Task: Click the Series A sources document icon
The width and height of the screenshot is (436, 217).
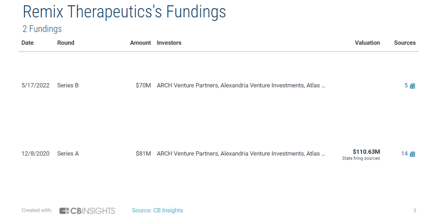Action: point(413,154)
